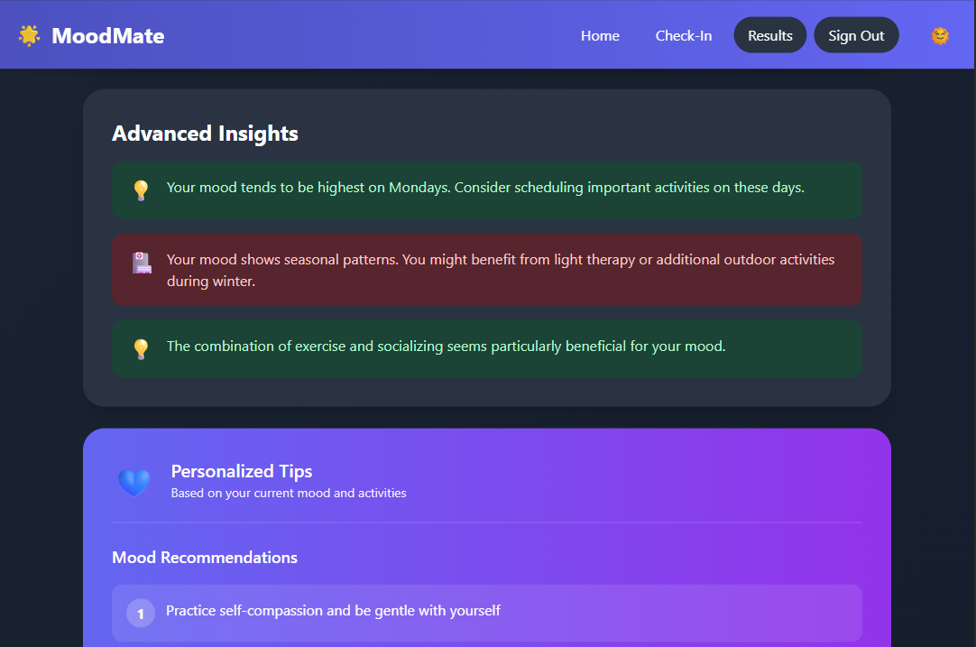Select the Mondays mood insight card
This screenshot has height=647, width=976.
487,189
